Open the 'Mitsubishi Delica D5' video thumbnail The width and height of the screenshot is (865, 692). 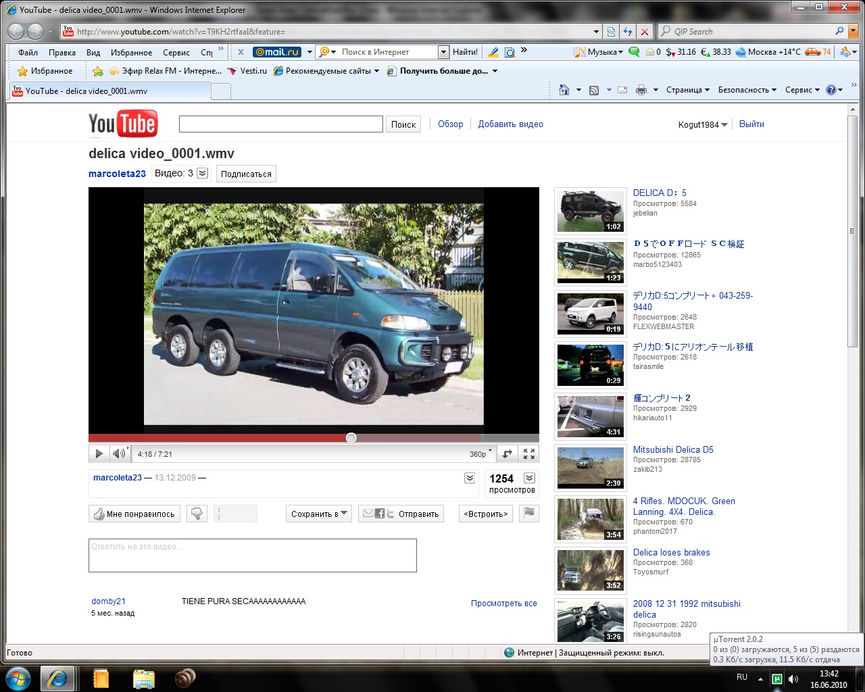(x=590, y=467)
